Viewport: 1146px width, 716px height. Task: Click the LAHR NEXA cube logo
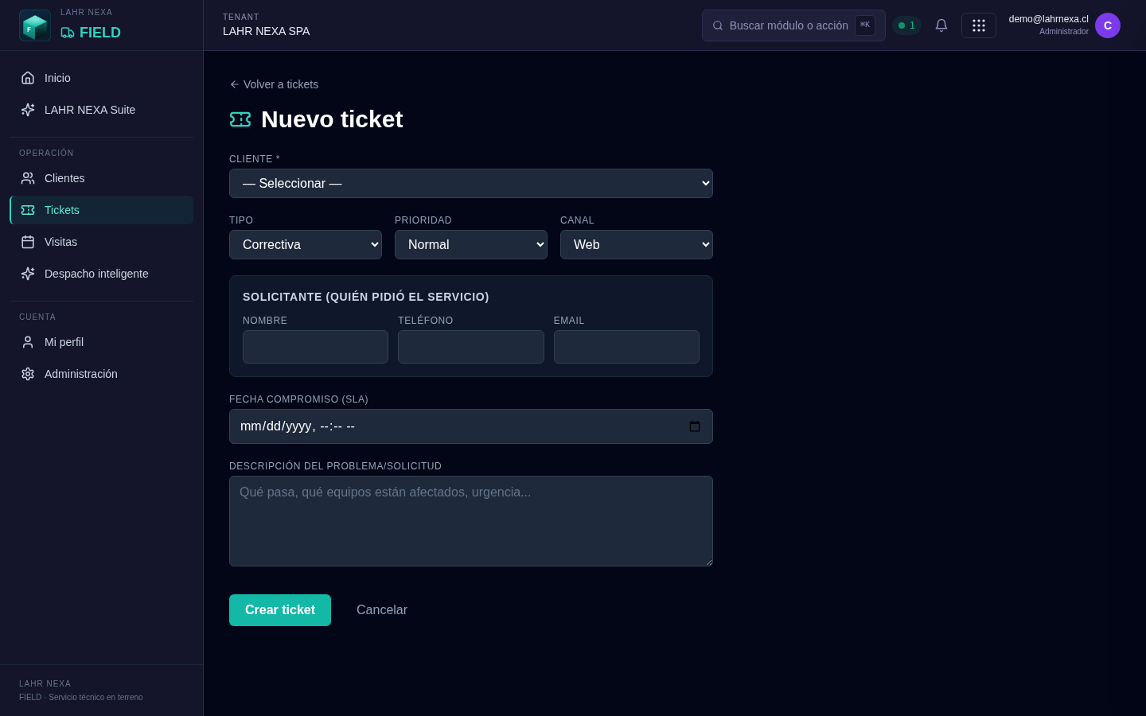point(35,25)
